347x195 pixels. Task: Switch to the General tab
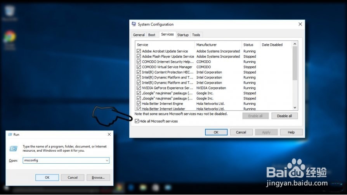click(x=139, y=35)
